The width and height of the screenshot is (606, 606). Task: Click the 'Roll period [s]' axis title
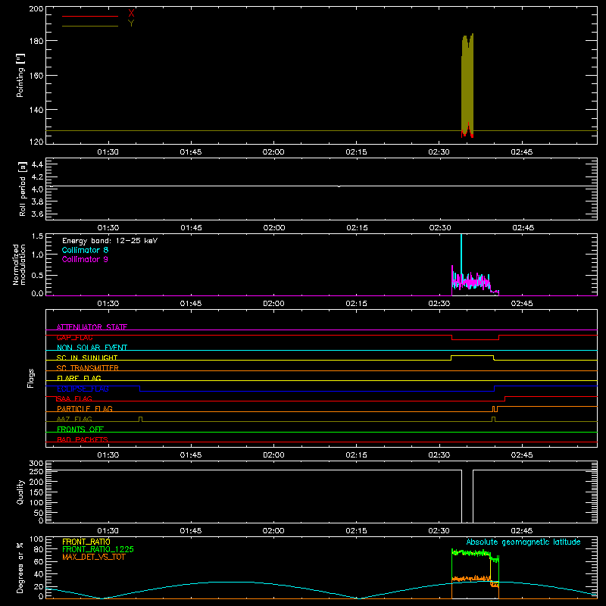(x=23, y=189)
